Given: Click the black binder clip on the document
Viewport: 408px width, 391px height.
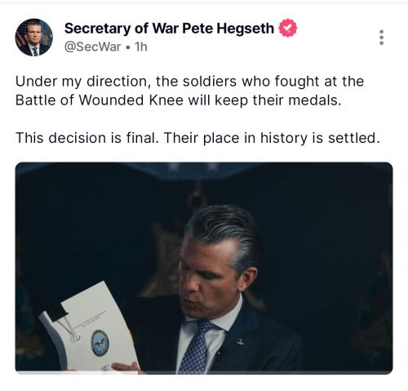Looking at the screenshot, I should click(58, 312).
